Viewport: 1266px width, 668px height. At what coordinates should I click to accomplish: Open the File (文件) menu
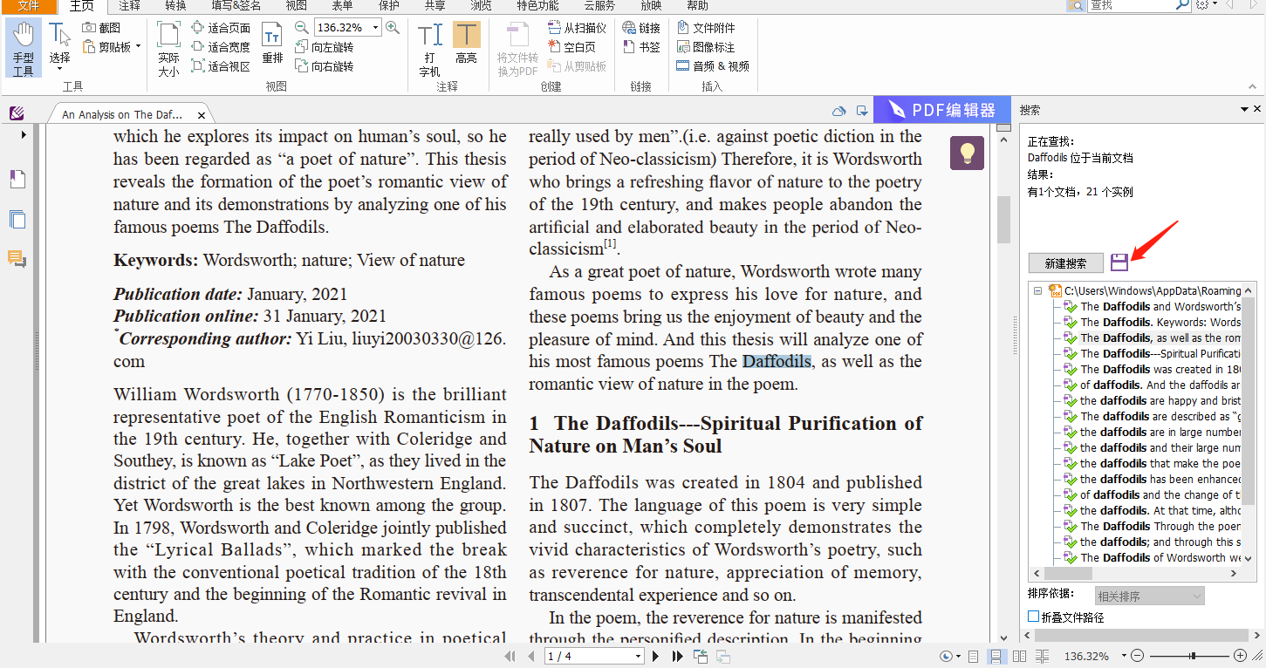coord(29,6)
